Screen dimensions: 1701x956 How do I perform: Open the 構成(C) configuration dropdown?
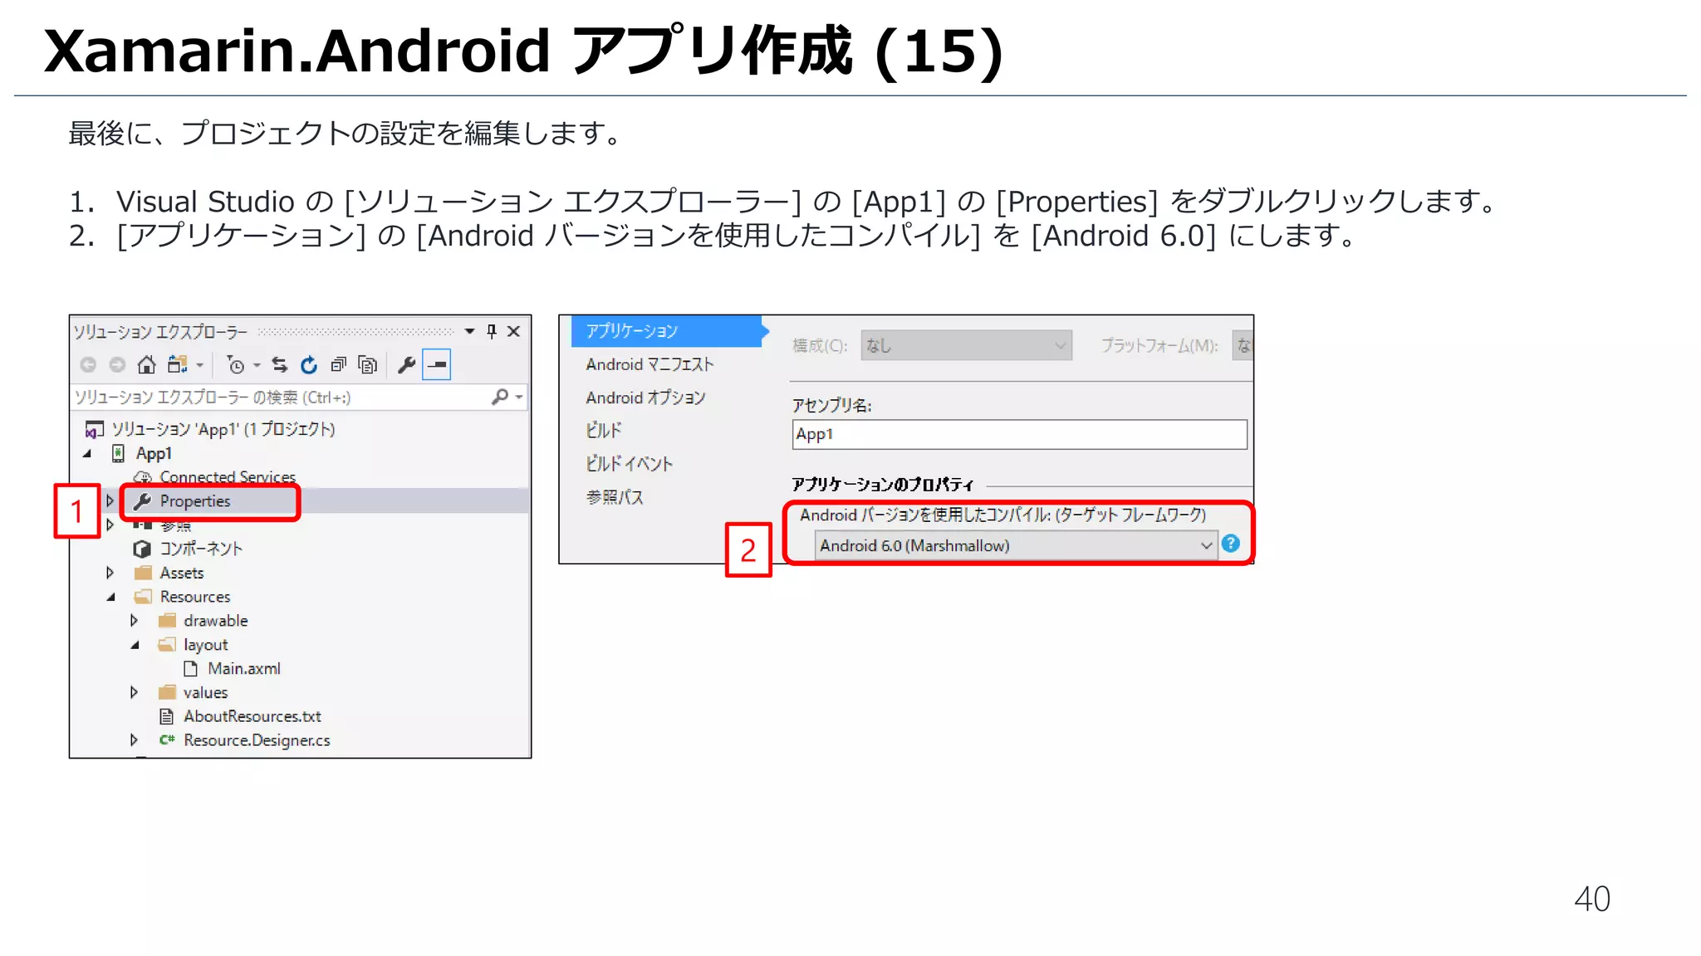[x=966, y=345]
